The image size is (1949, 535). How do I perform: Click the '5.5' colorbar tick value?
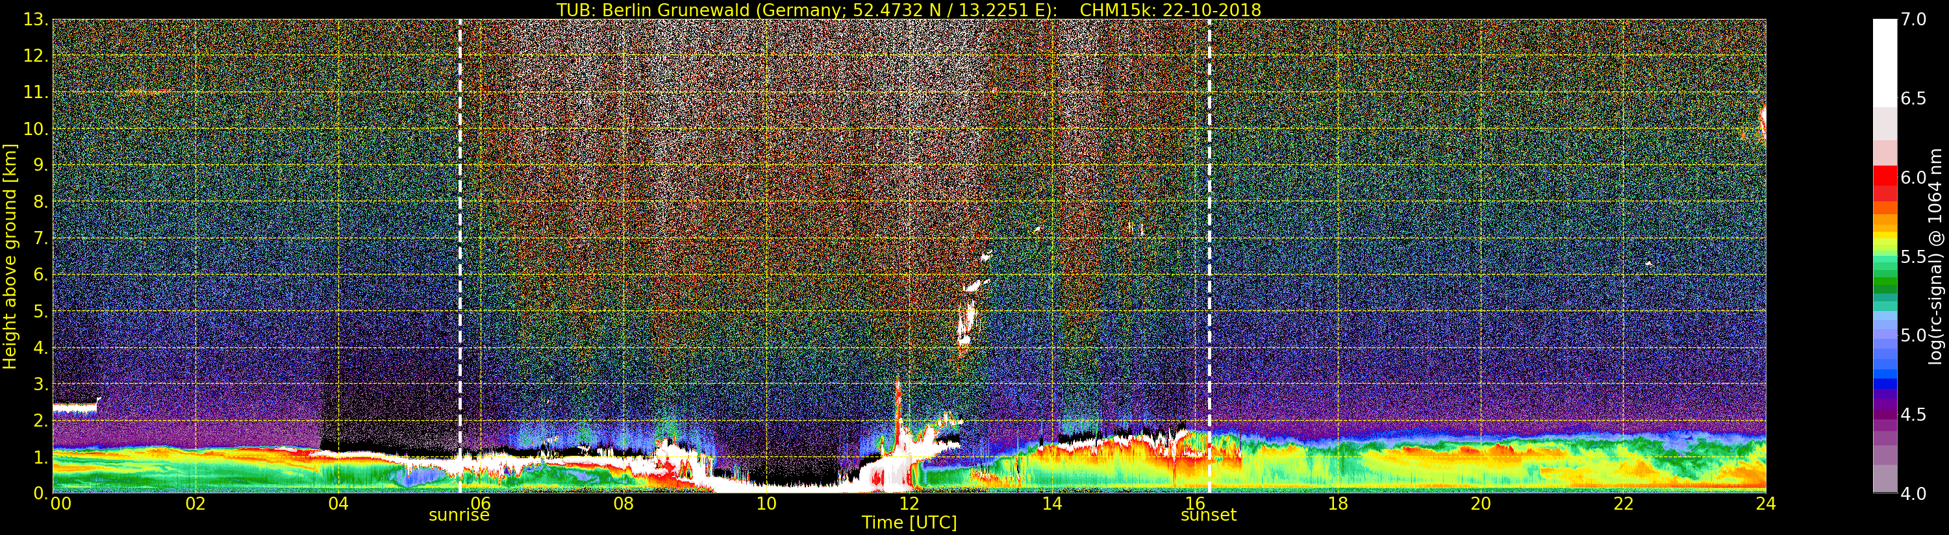coord(1913,256)
